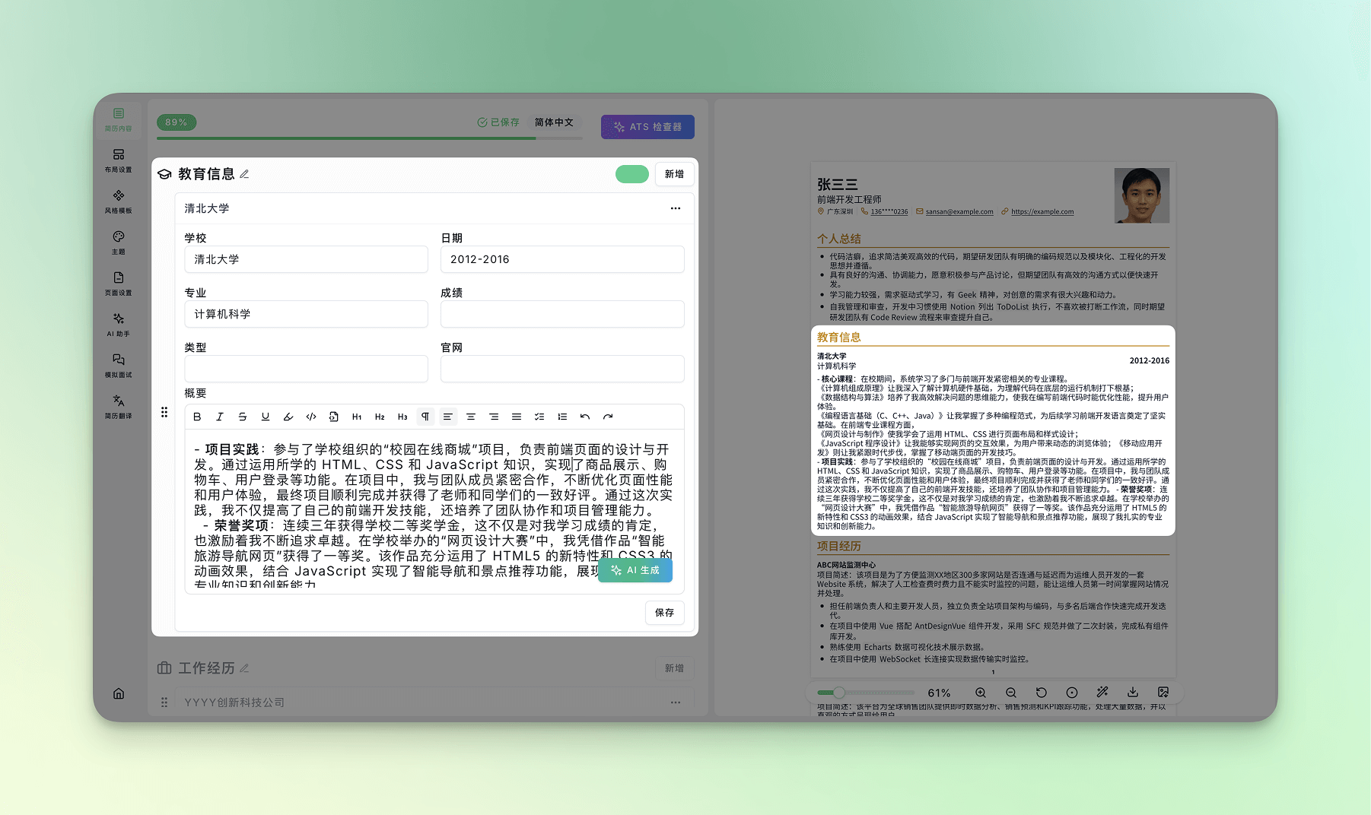The image size is (1371, 815).
Task: Open the ATS 检查器
Action: 647,127
